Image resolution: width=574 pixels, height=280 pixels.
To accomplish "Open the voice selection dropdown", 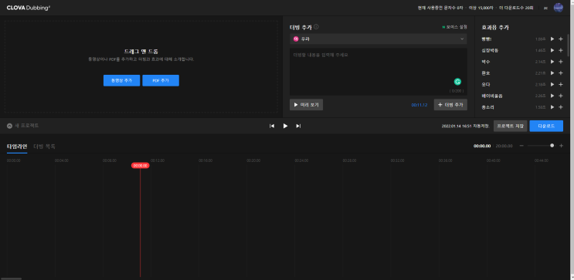I will [x=378, y=39].
